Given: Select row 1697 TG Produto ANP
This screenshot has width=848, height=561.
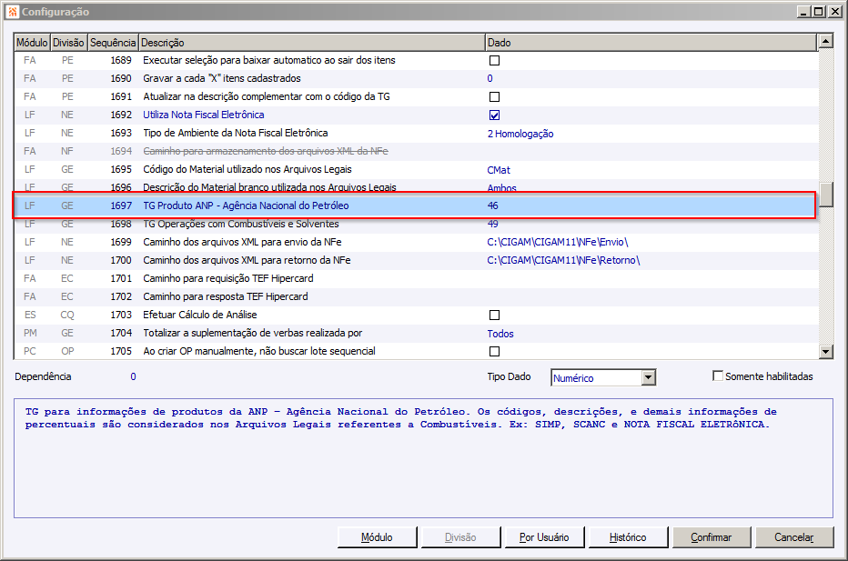Looking at the screenshot, I should tap(415, 205).
